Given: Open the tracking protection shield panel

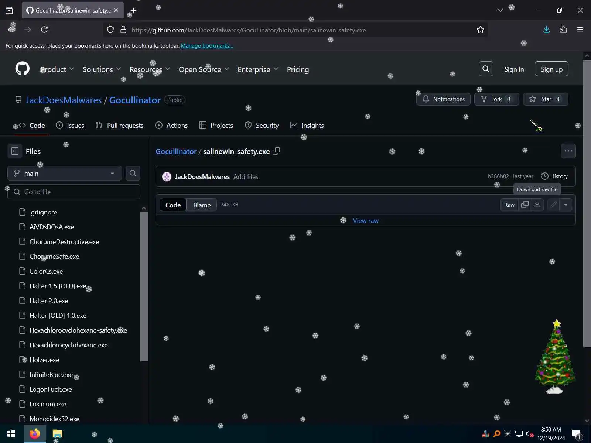Looking at the screenshot, I should coord(110,30).
